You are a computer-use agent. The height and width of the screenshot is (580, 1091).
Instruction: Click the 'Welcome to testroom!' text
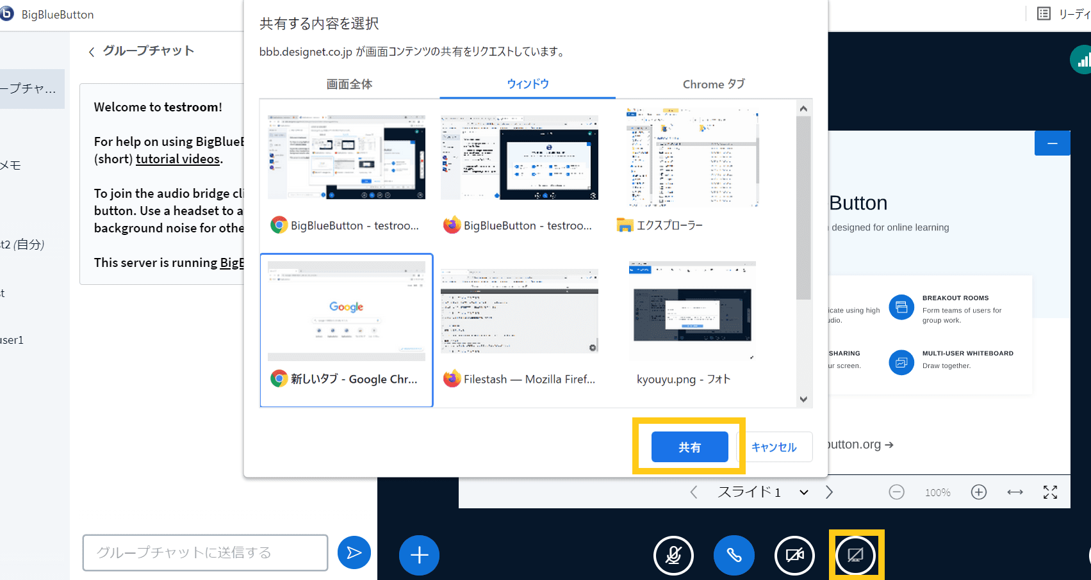click(158, 107)
